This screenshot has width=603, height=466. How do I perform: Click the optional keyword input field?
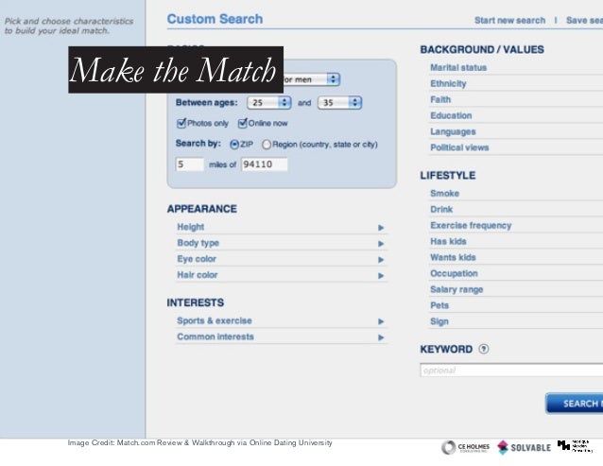click(511, 371)
